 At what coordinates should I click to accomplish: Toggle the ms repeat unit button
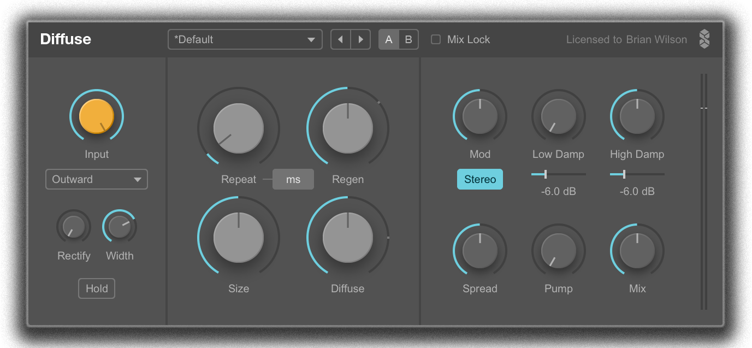(x=293, y=179)
